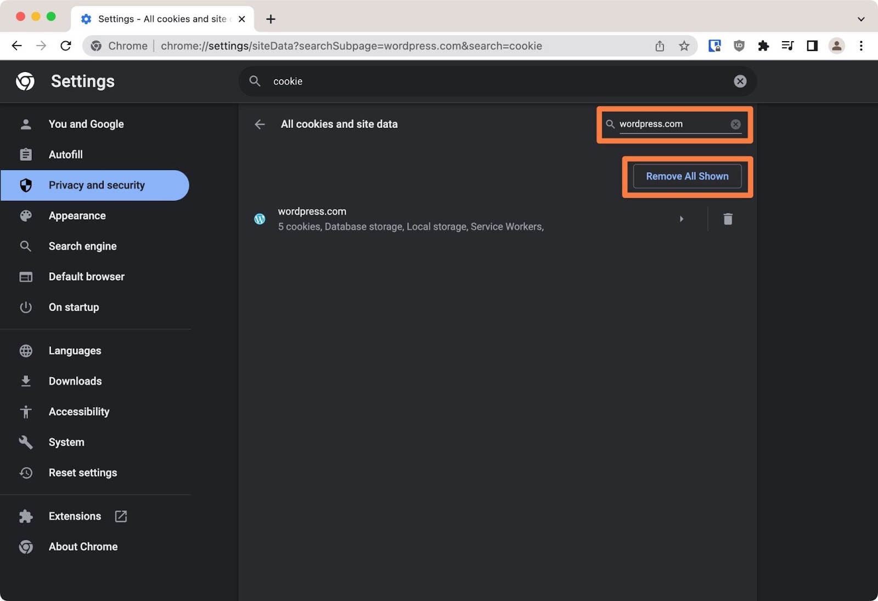Open Chrome's three-dot menu
The height and width of the screenshot is (601, 878).
pyautogui.click(x=860, y=46)
